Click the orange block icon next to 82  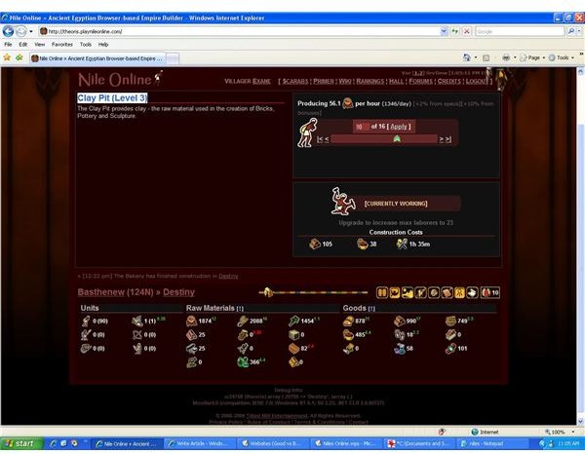294,348
